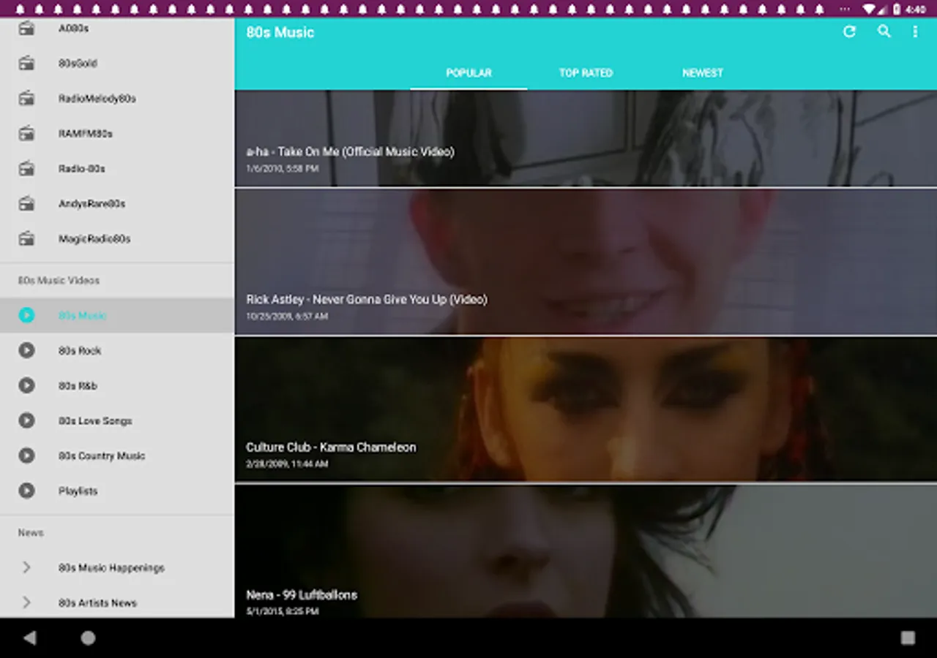Click play icon beside 80s Music
This screenshot has width=937, height=658.
click(x=26, y=315)
